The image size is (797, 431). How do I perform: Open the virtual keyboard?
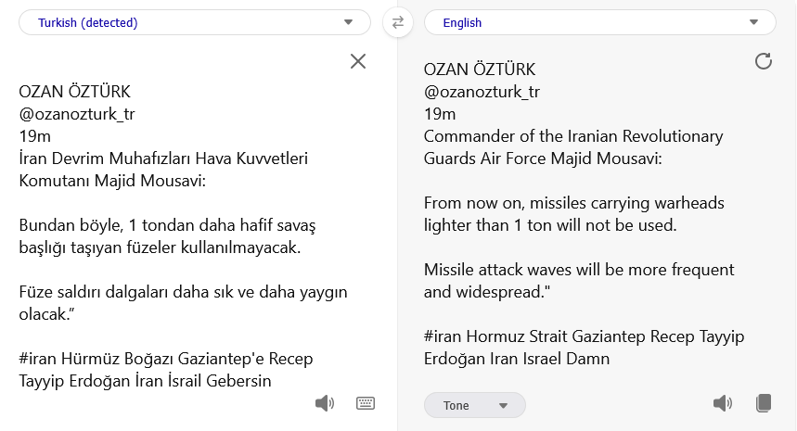click(x=366, y=403)
